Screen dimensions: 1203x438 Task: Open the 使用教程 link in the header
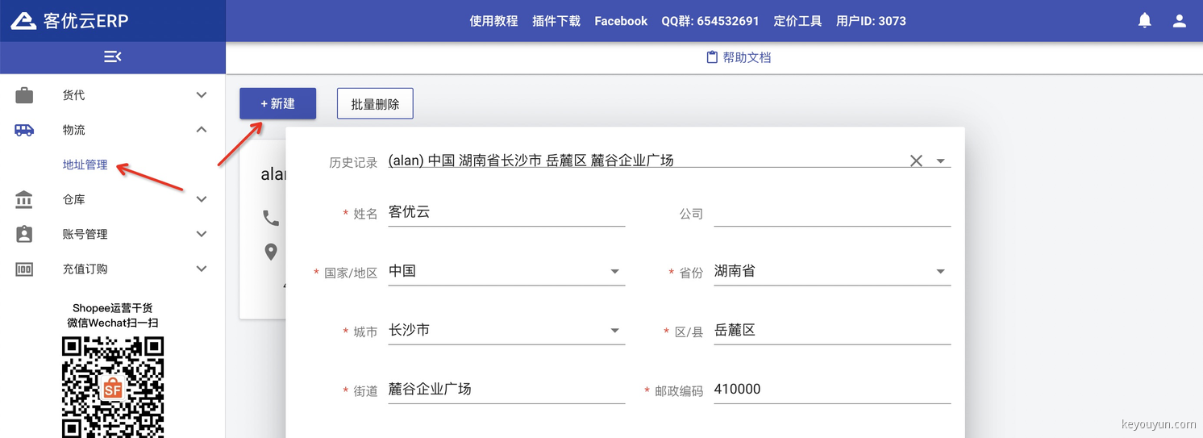click(x=493, y=21)
